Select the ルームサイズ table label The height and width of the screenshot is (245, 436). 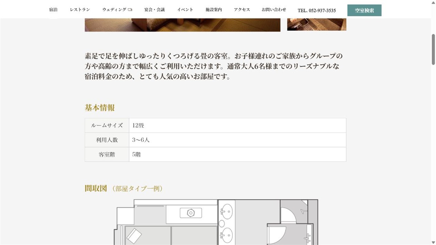coord(107,125)
